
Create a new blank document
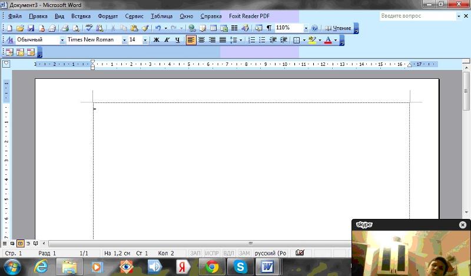(x=9, y=28)
